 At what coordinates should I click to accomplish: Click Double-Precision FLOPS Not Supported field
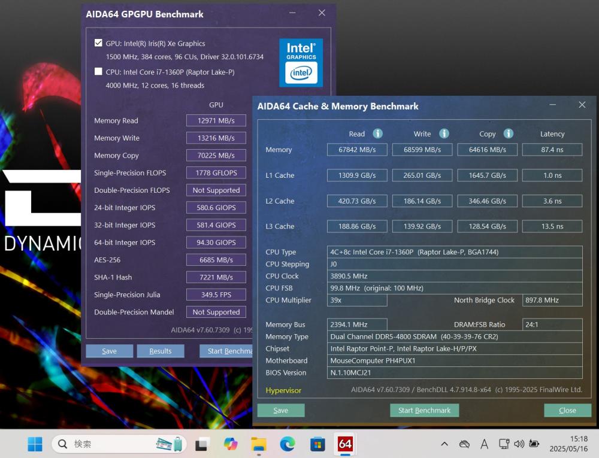216,190
